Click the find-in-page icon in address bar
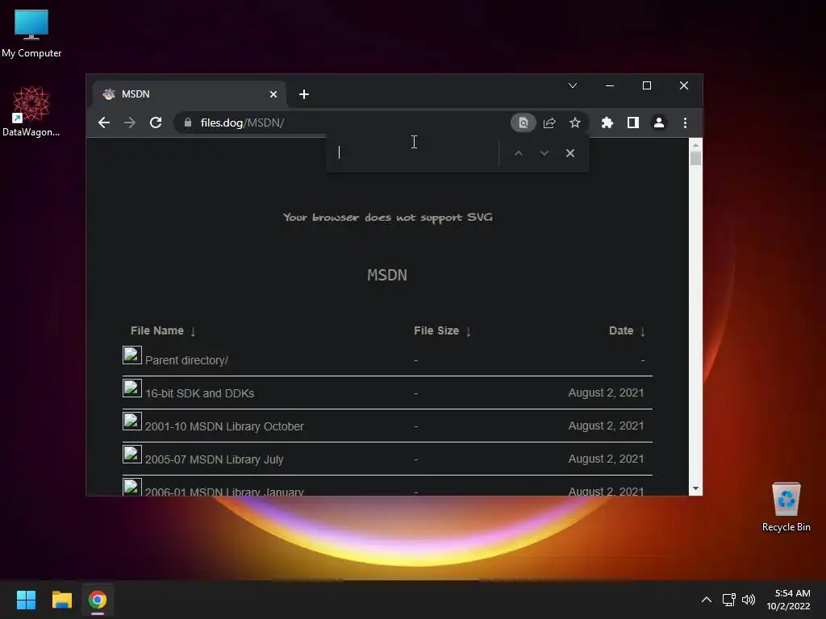 tap(523, 123)
